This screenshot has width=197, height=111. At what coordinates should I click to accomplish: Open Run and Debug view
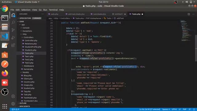(x=13, y=38)
